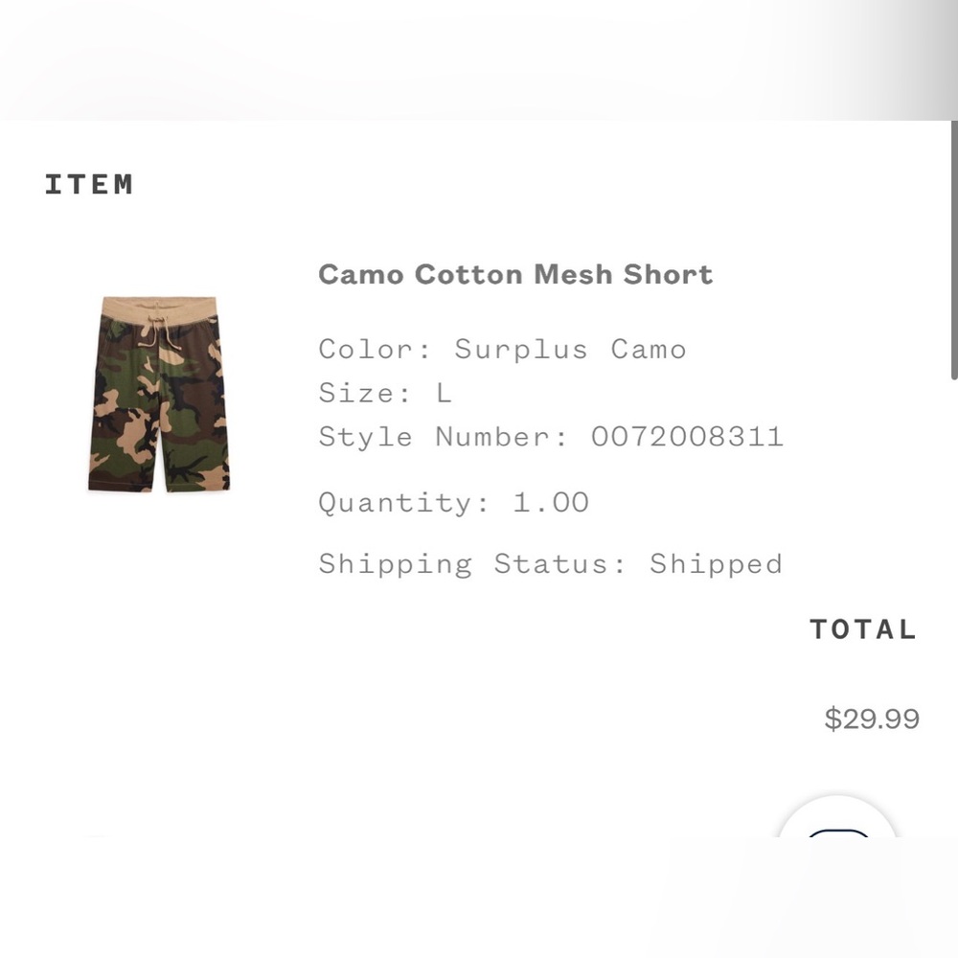958x958 pixels.
Task: Select the style number 0072008311
Action: click(x=687, y=437)
